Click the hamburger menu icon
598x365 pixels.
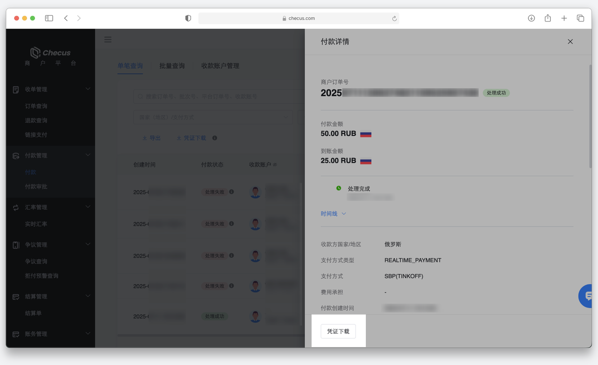click(x=108, y=40)
